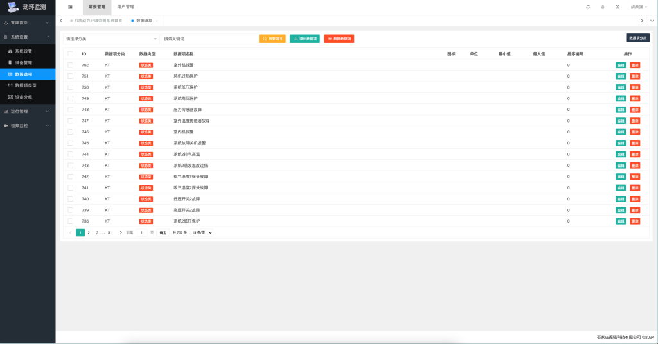Open the 15 条/页 page size dropdown

point(202,232)
